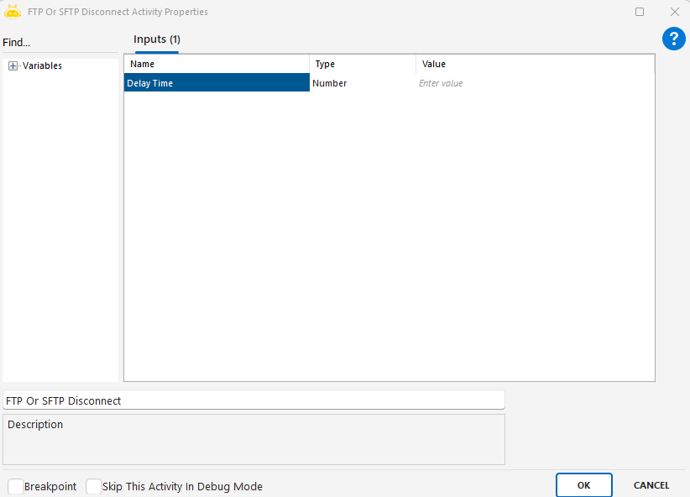Click the OK button

(x=583, y=485)
